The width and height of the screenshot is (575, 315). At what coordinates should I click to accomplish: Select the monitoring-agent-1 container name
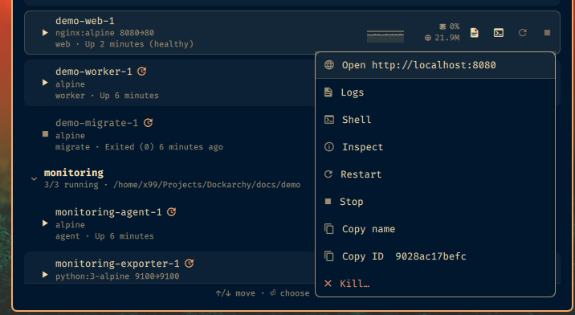click(108, 212)
